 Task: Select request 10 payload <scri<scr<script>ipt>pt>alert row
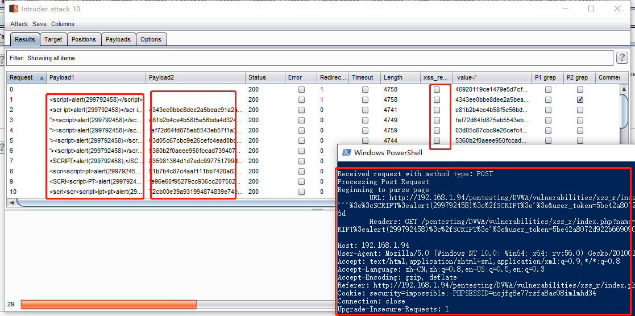(96, 191)
